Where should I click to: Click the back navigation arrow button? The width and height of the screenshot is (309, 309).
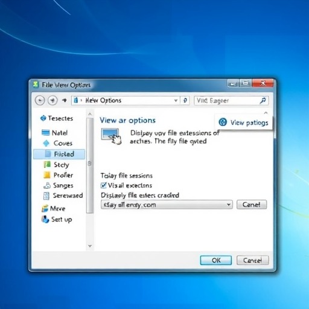pos(40,100)
